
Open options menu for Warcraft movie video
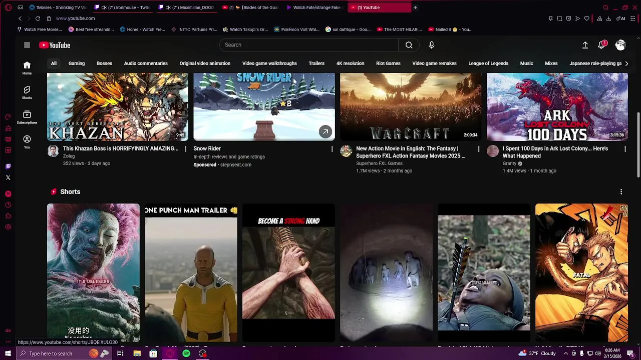point(478,149)
